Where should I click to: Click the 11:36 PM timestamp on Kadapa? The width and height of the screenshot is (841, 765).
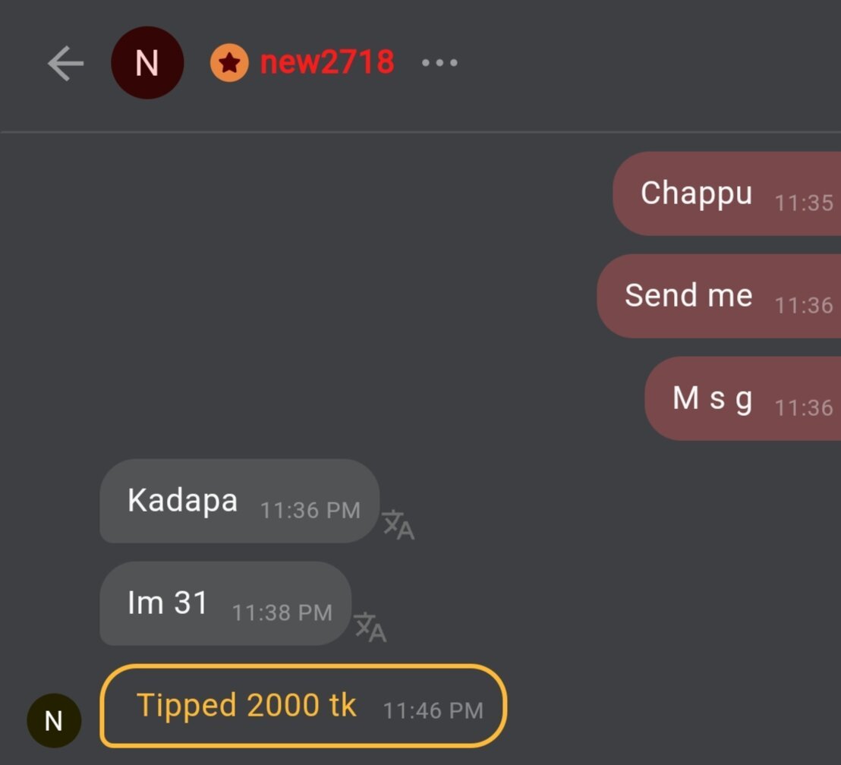tap(310, 510)
